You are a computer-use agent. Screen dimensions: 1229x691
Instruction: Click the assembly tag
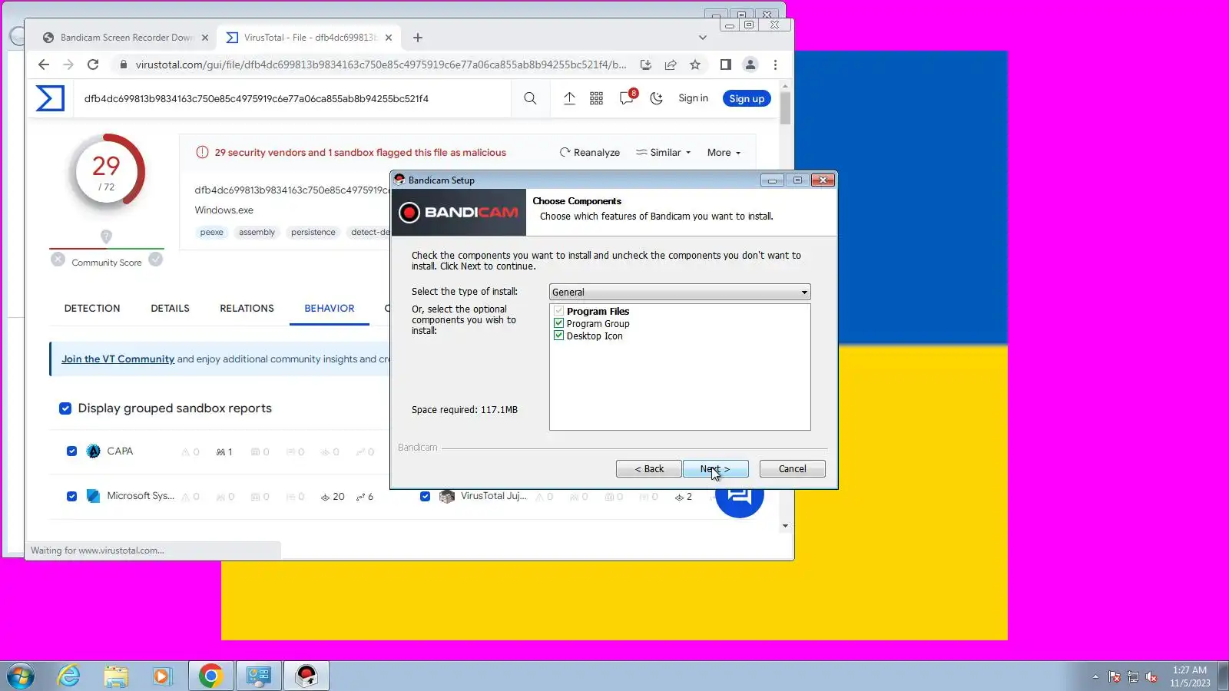tap(257, 233)
